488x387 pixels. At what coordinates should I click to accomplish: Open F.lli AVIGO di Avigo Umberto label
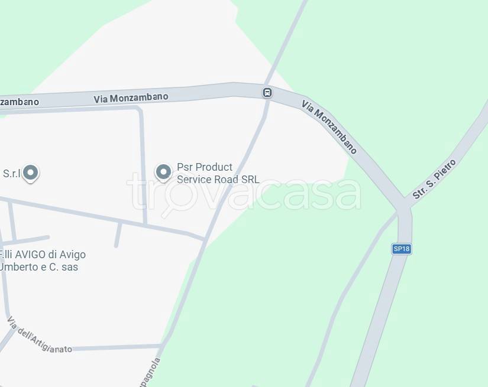[x=43, y=261]
